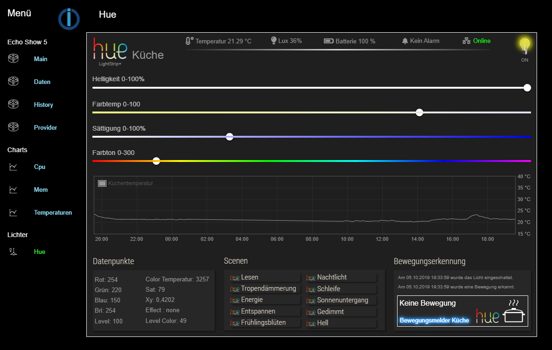Toggle Küchentemperatur chart legend box
The image size is (552, 350).
[102, 183]
